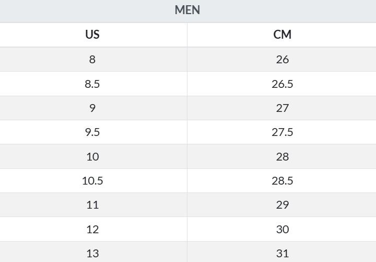Click the 28 cm value

pos(282,156)
